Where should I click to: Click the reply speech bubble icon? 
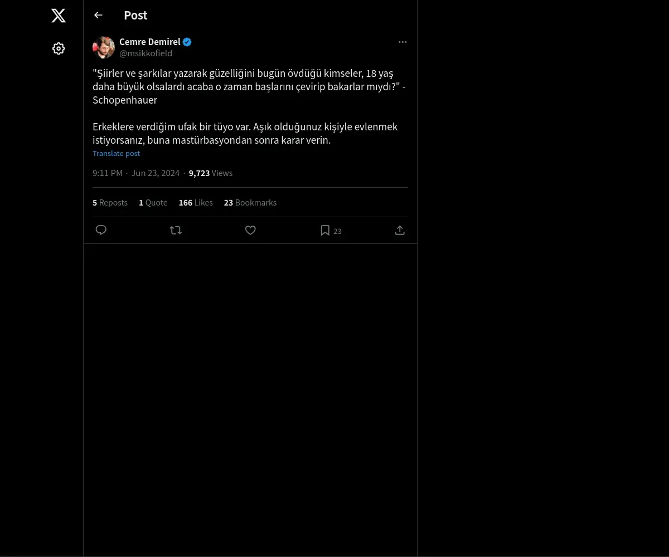[101, 230]
